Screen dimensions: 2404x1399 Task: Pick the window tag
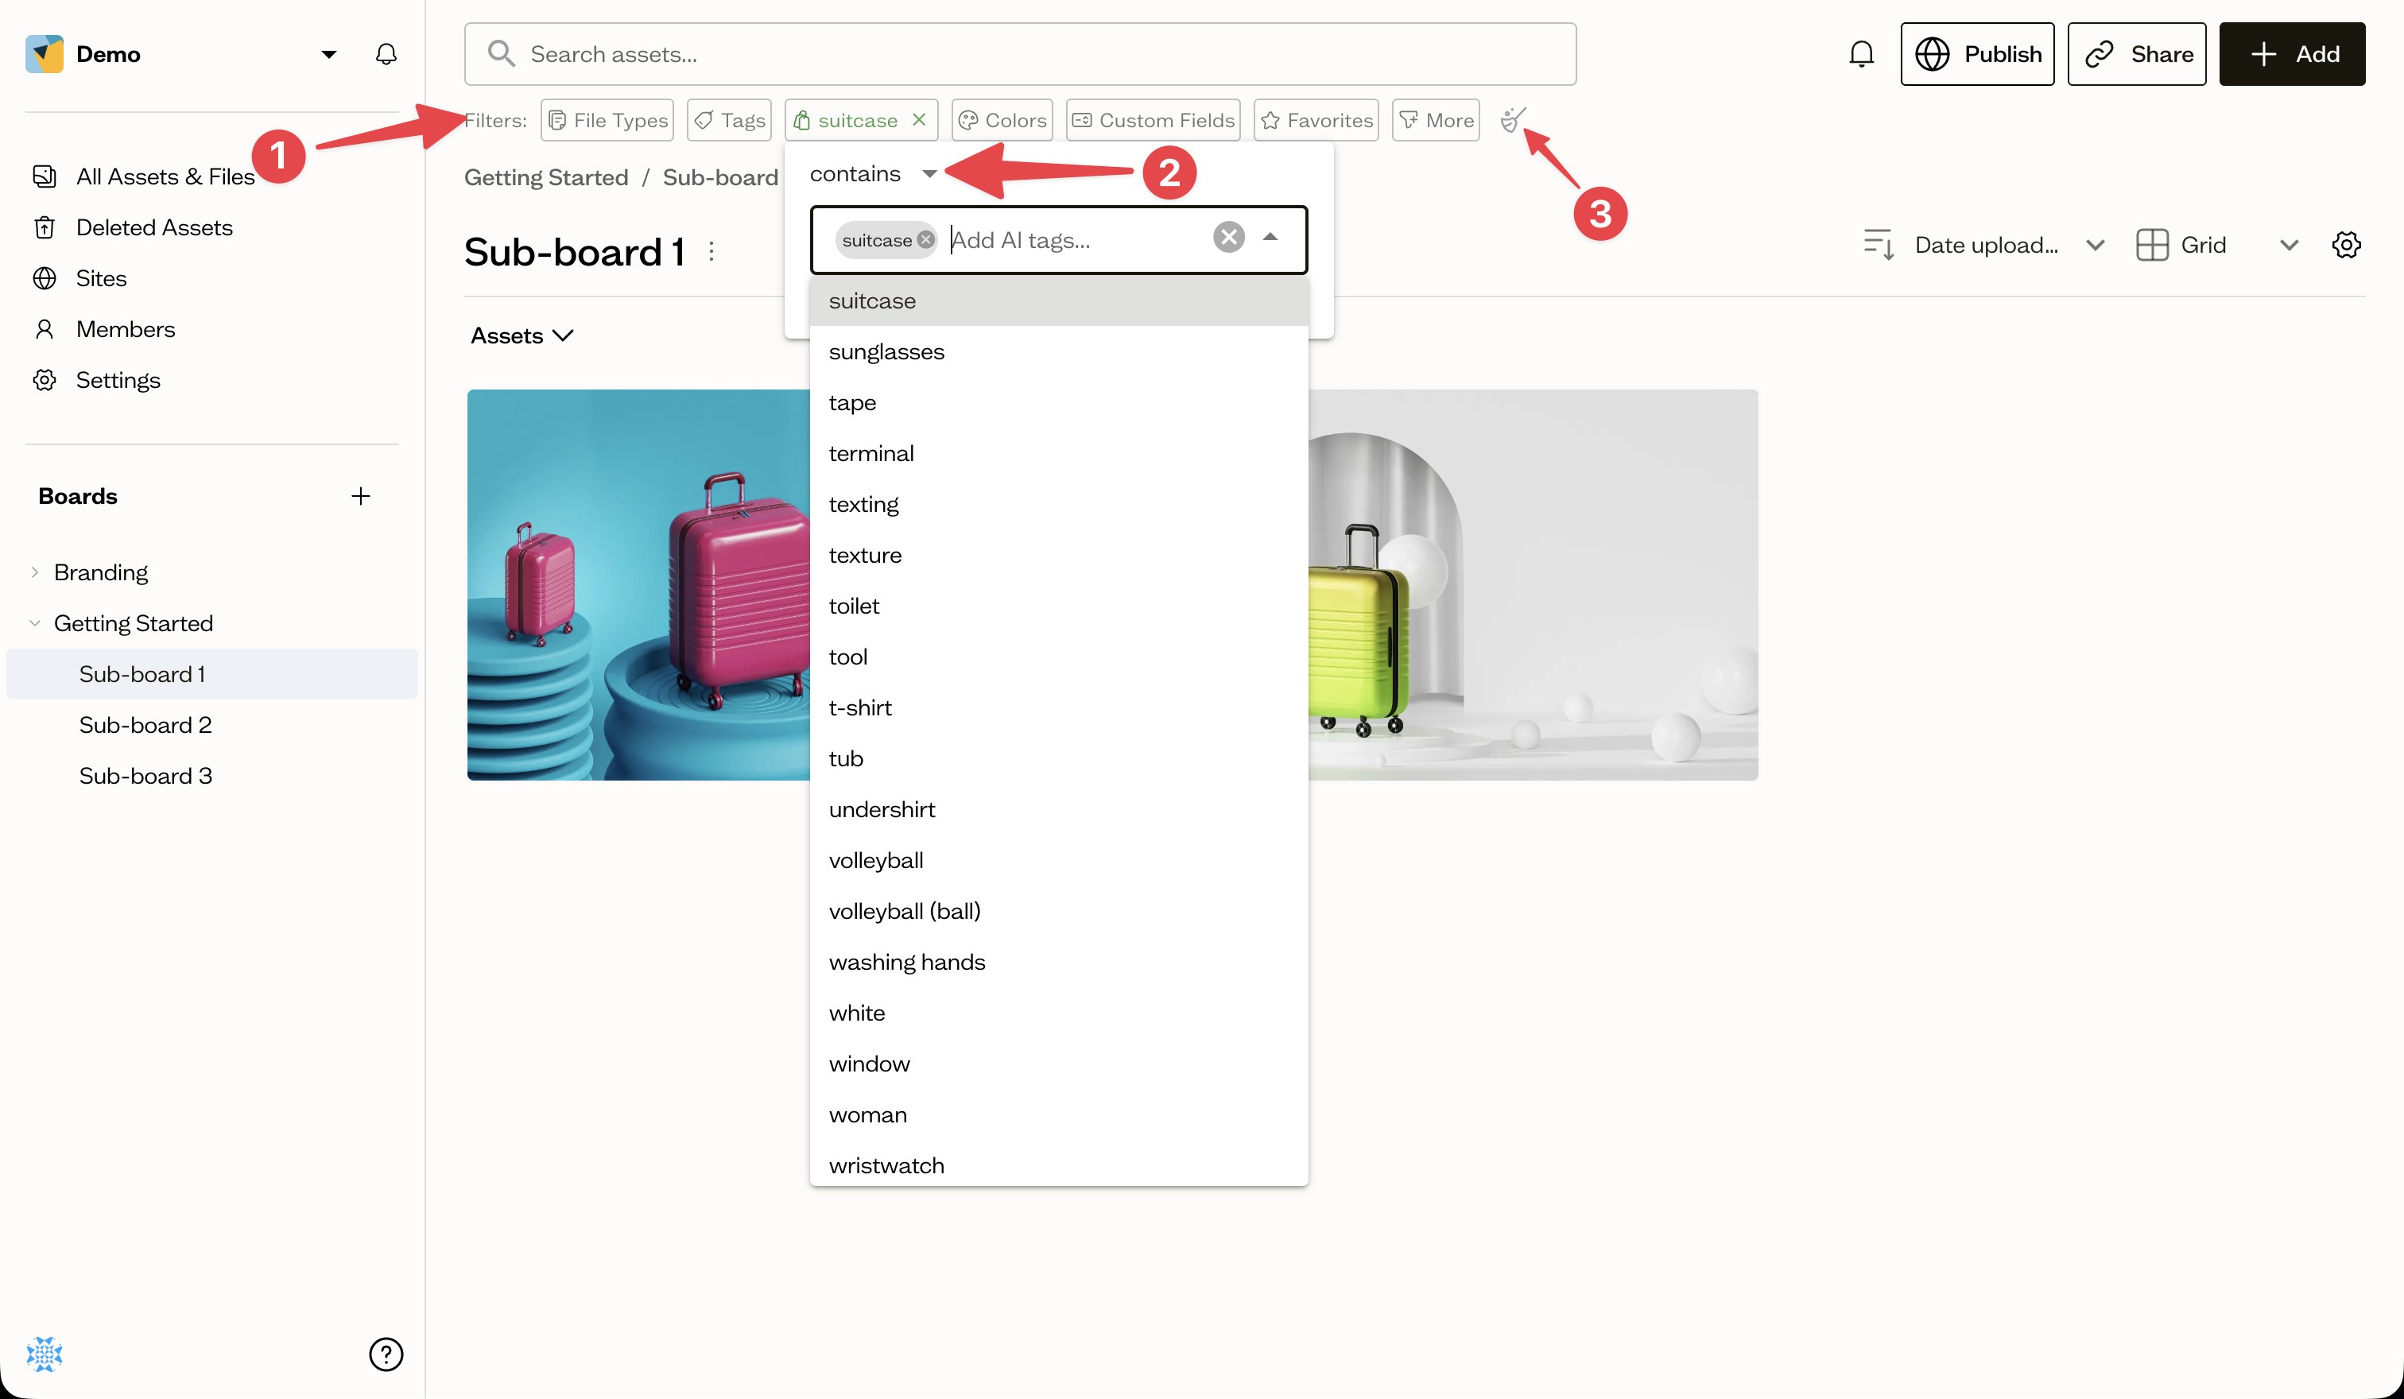[1058, 1064]
